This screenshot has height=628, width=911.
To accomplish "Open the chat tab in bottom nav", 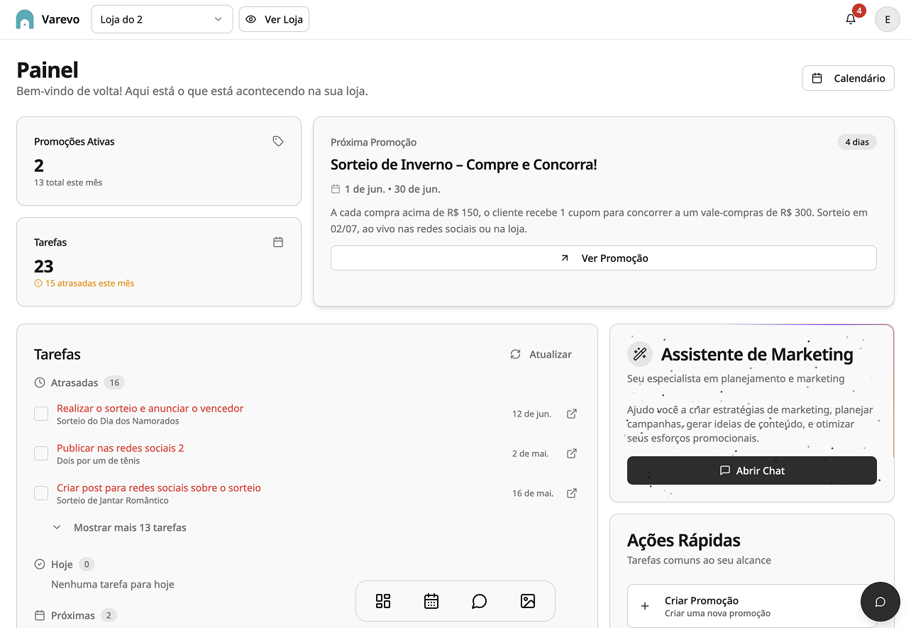I will tap(480, 601).
